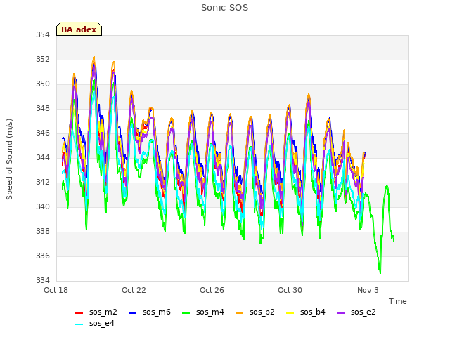450x337 pixels.
Task: Toggle the sos_e4 legend entry
Action: click(x=95, y=324)
